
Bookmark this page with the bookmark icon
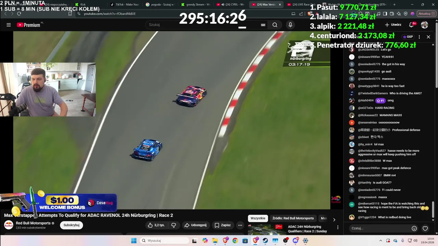click(x=70, y=14)
